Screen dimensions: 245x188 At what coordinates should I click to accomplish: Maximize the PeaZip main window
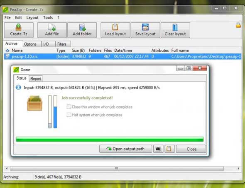pyautogui.click(x=225, y=8)
